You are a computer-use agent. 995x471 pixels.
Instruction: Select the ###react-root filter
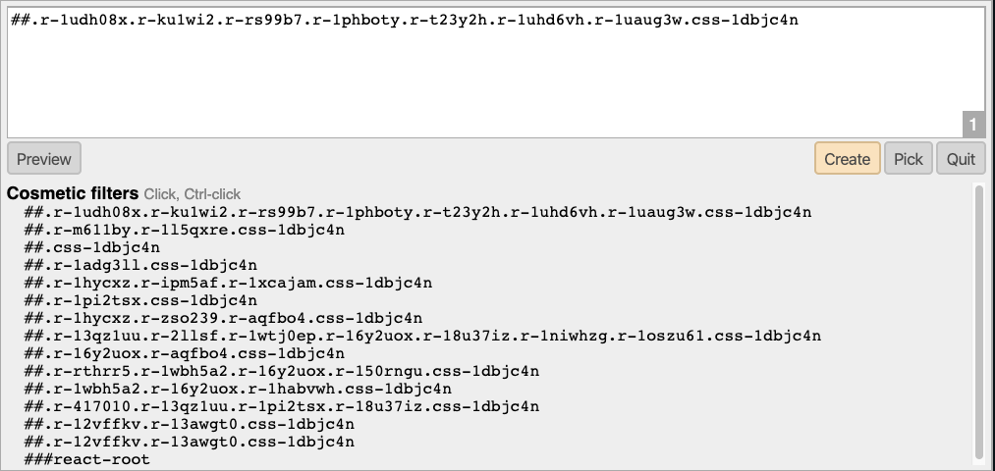[87, 459]
